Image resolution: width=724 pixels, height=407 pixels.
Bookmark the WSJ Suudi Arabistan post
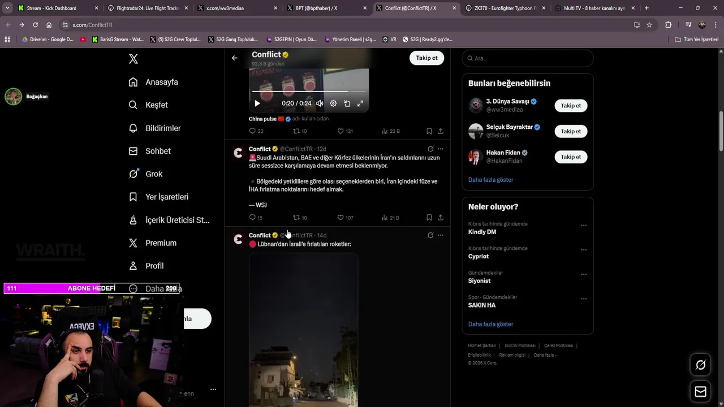(429, 218)
